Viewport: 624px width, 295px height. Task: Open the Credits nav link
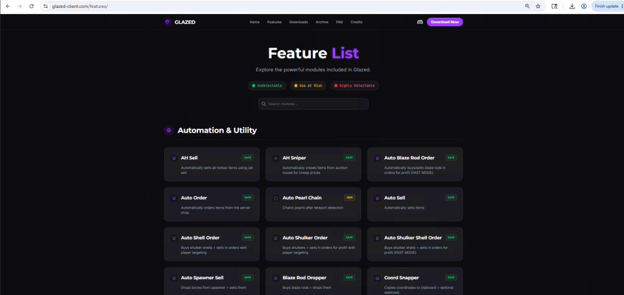(356, 23)
